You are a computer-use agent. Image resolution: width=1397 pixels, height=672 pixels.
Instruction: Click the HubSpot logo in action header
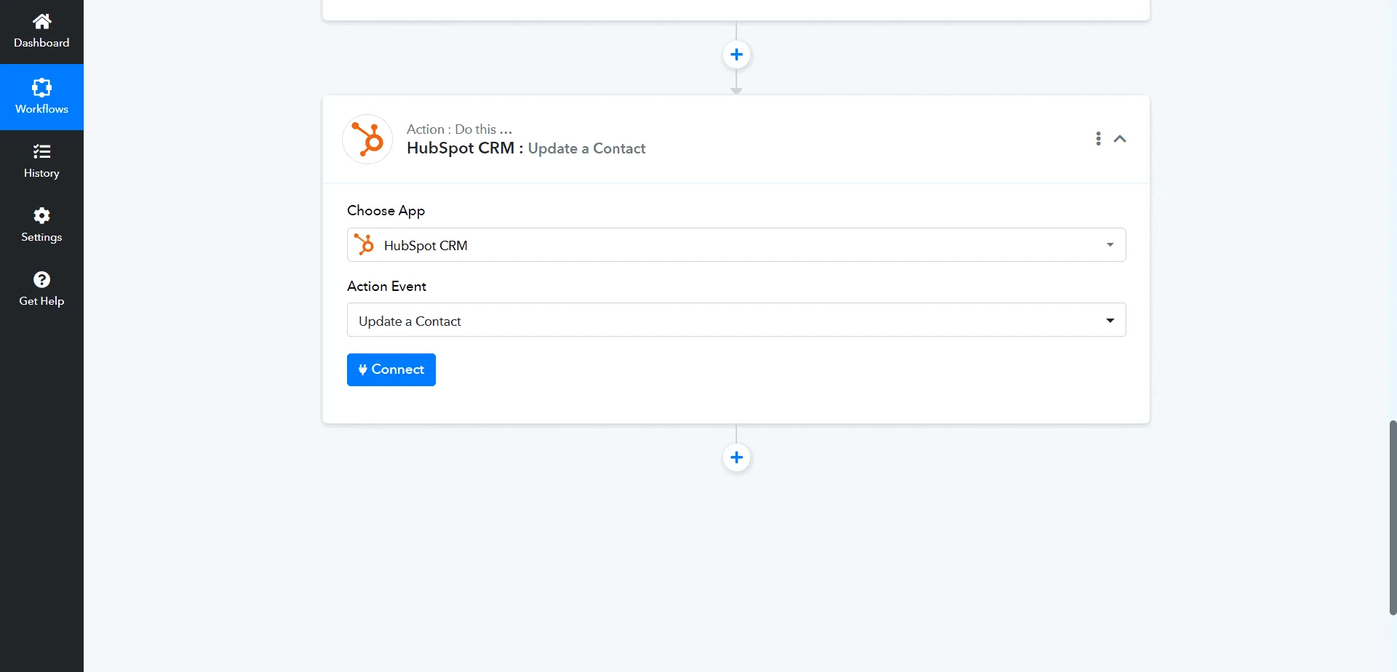pyautogui.click(x=367, y=139)
